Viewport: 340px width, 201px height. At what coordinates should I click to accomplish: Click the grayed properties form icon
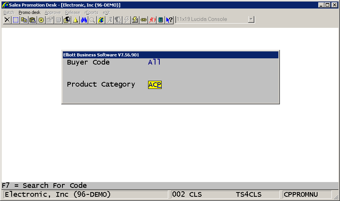(50, 20)
